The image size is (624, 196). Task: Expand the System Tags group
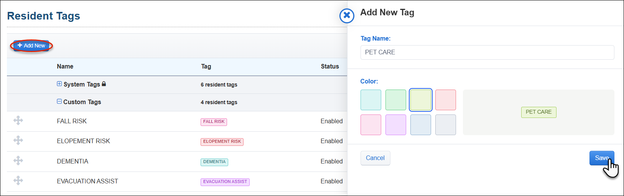click(x=59, y=84)
